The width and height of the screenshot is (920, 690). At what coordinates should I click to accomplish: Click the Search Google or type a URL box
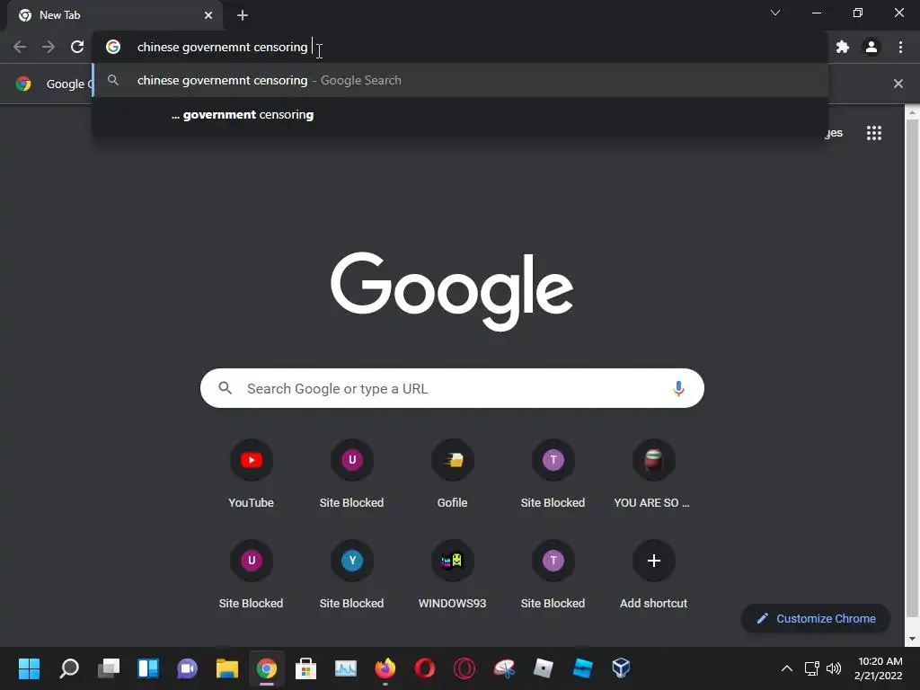[x=452, y=388]
